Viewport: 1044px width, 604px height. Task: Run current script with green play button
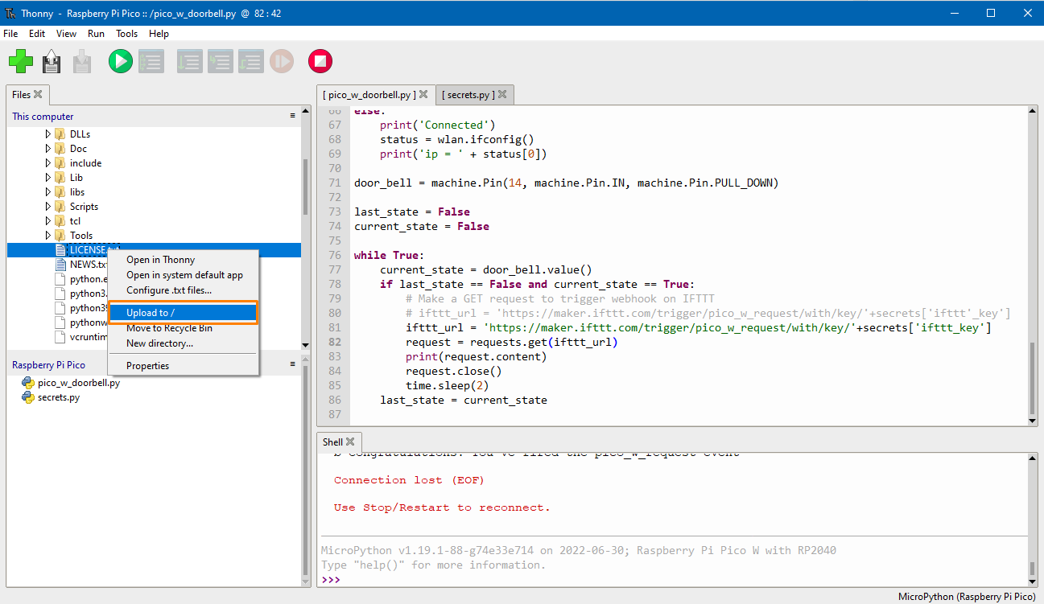(x=121, y=61)
